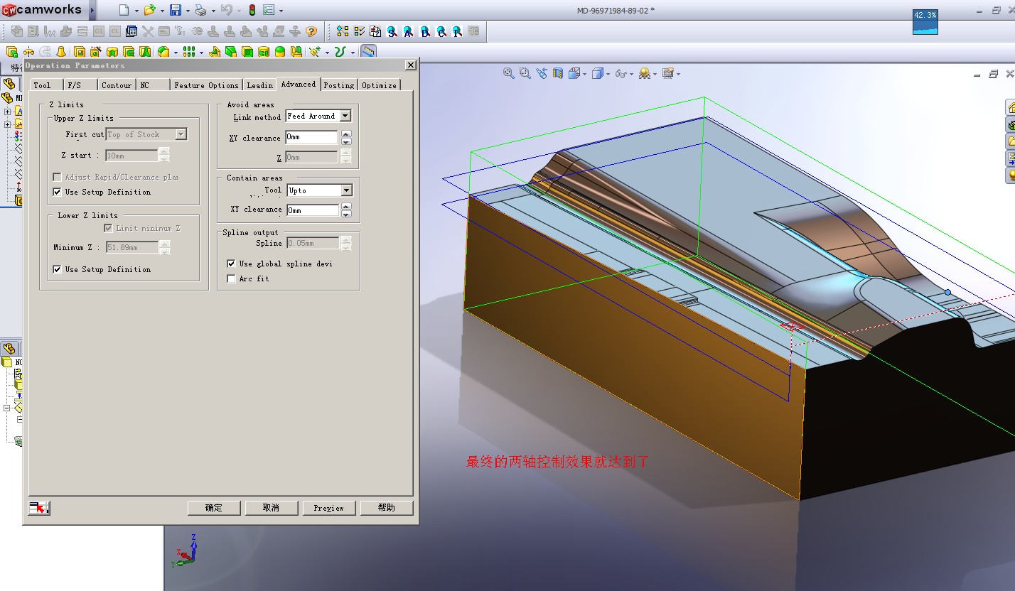
Task: Click the green curve sketch icon
Action: (x=340, y=52)
